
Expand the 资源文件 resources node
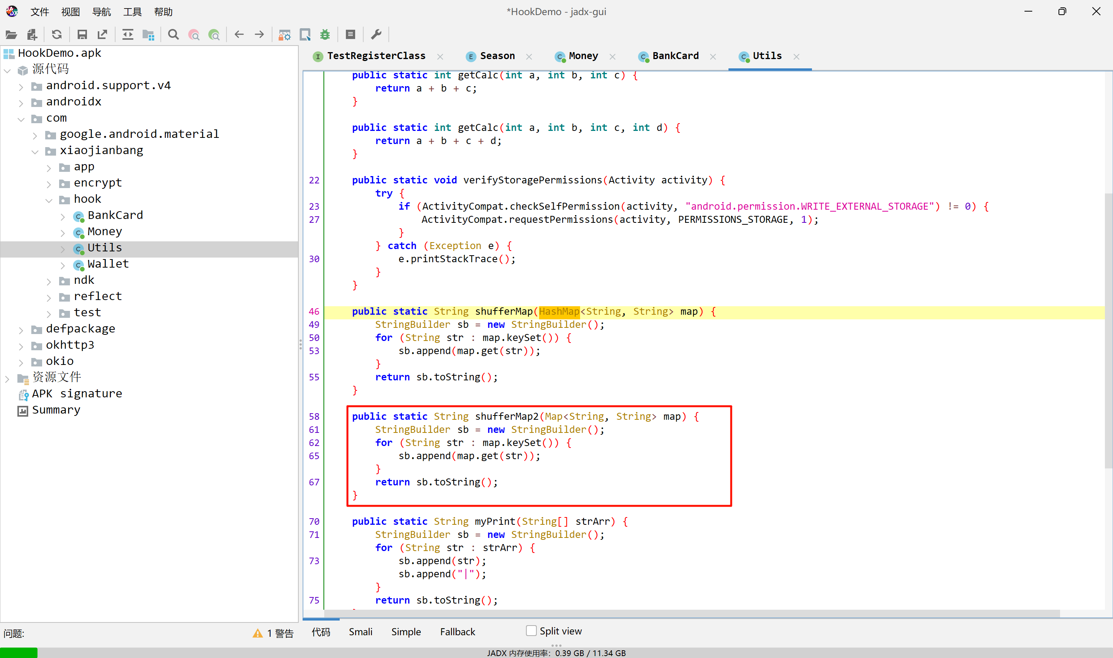[x=7, y=378]
